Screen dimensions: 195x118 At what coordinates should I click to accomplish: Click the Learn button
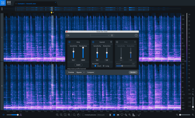coord(78,65)
